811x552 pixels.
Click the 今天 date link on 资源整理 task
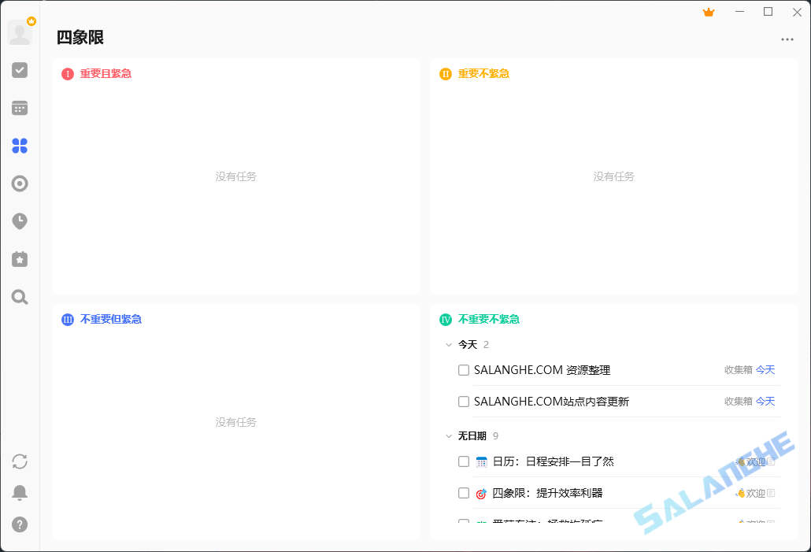pos(764,369)
